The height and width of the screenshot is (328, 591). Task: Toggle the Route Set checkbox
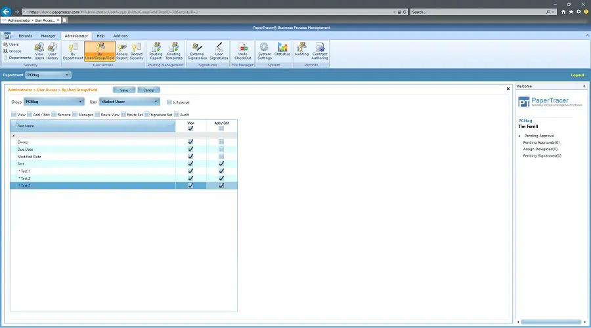click(123, 115)
